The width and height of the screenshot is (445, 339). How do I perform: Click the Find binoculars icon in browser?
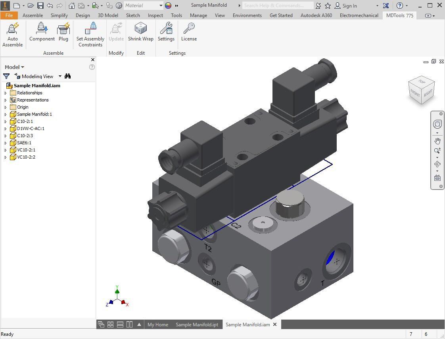tap(68, 76)
